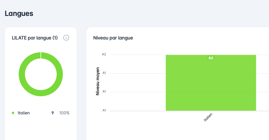
Task: Click the Niveau moyen y-axis title
Action: click(x=97, y=81)
